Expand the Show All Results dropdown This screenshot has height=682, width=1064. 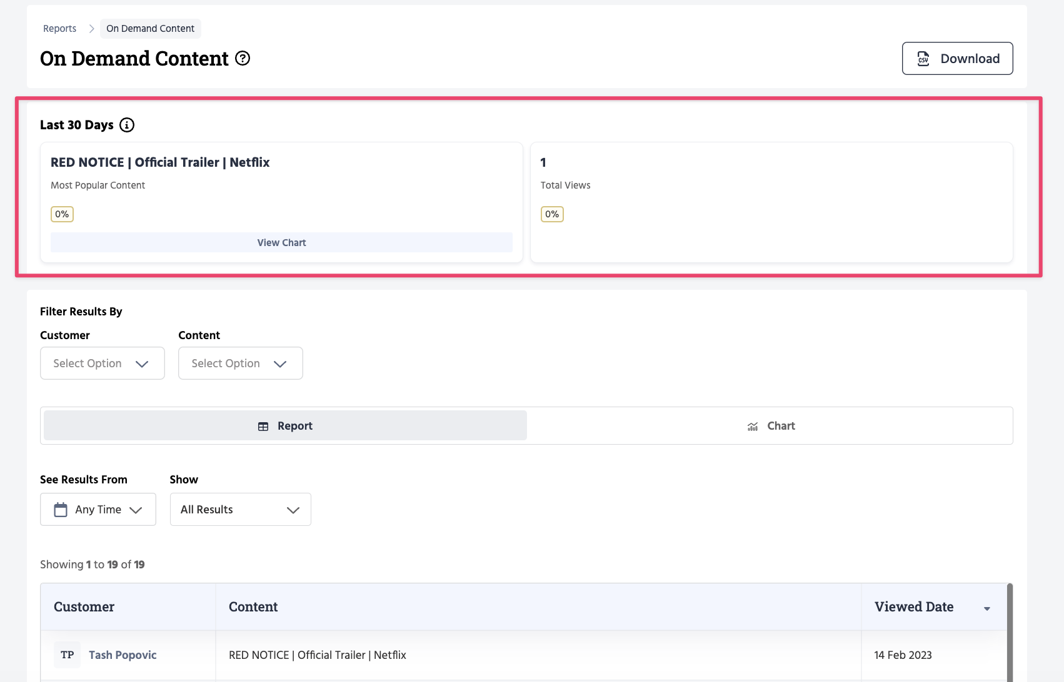tap(240, 510)
